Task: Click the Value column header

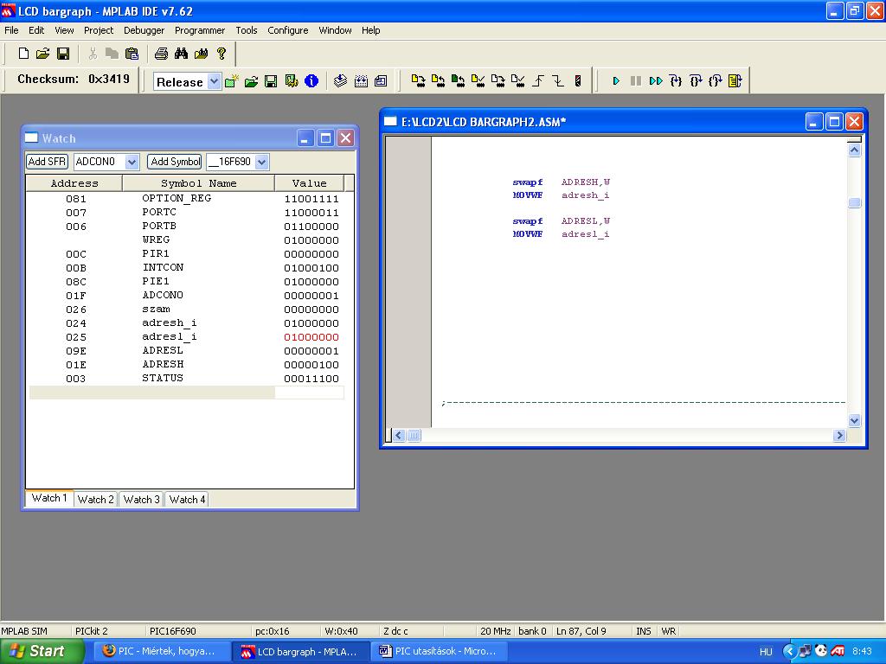Action: click(x=309, y=183)
